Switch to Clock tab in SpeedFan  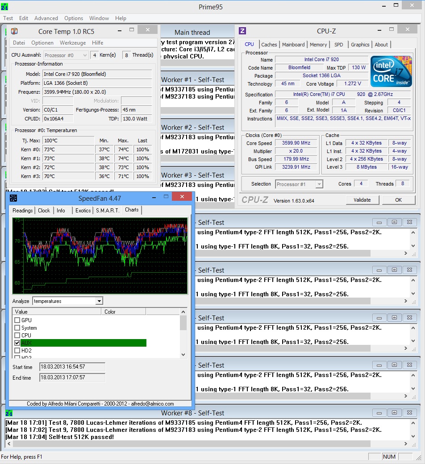44,210
